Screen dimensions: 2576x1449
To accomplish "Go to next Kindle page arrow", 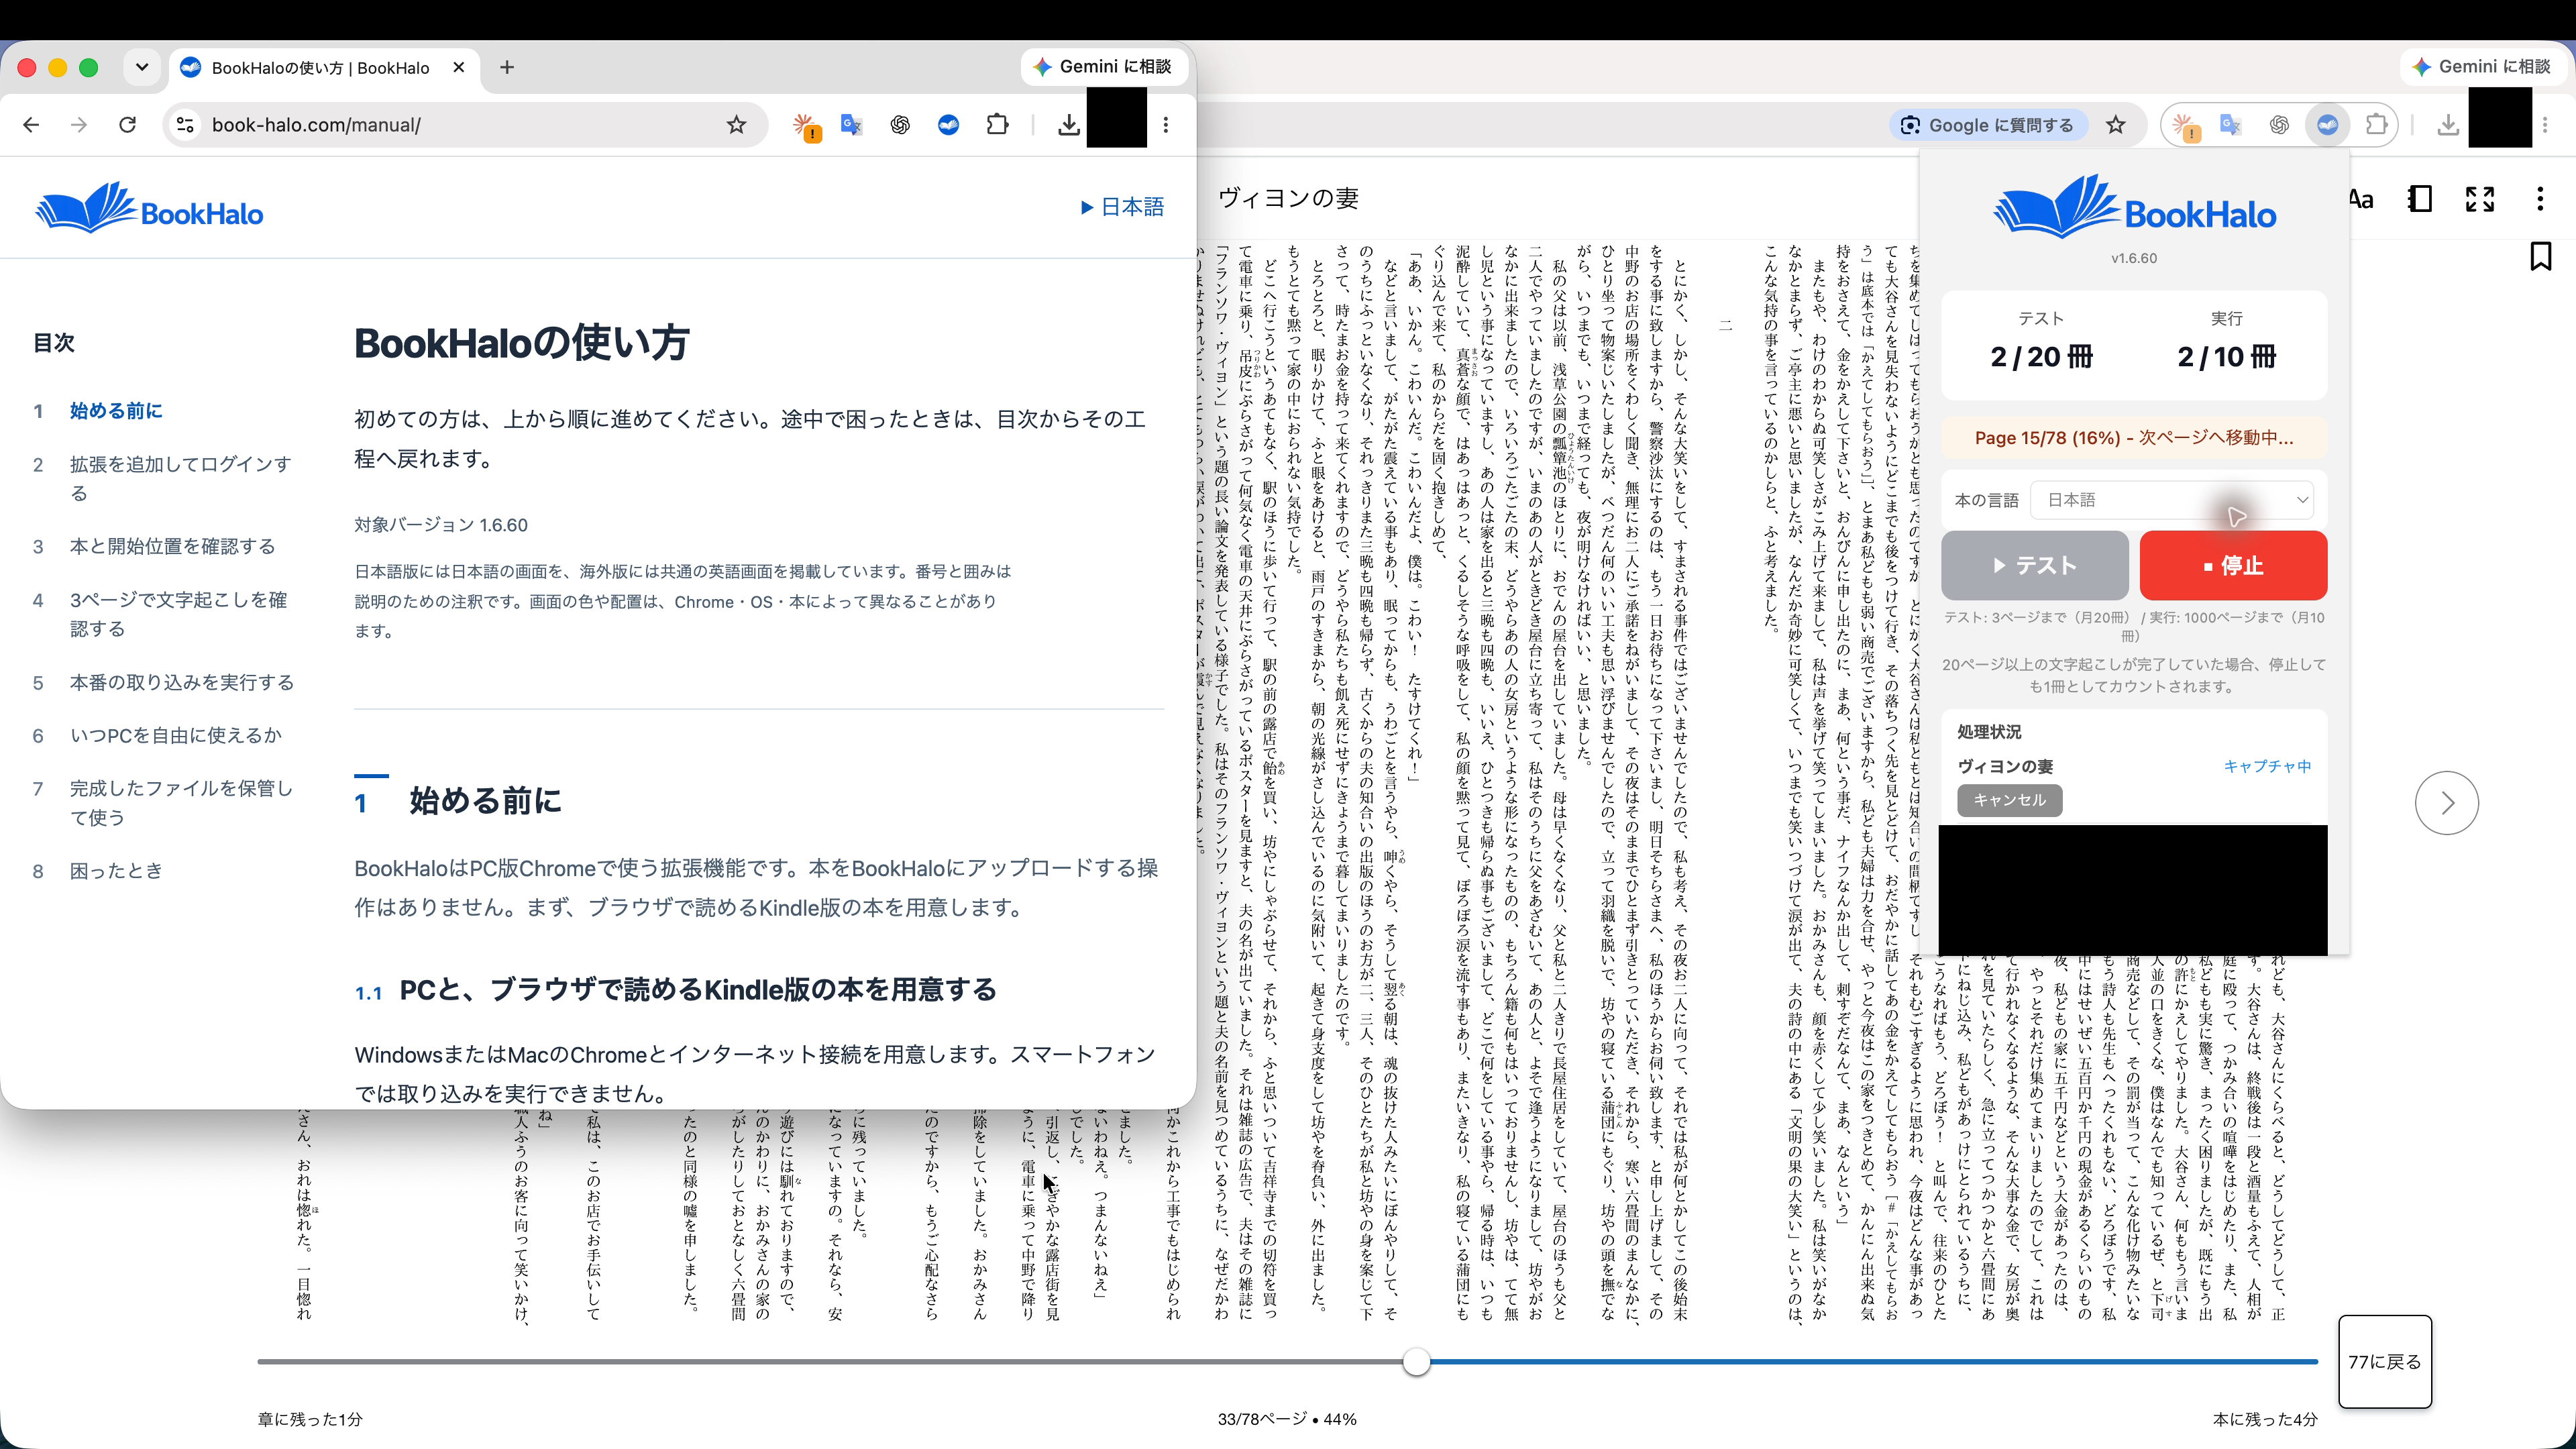I will pyautogui.click(x=2446, y=803).
